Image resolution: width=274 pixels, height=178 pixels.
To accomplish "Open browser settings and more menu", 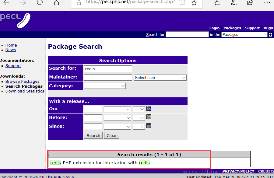I will pos(267,2).
